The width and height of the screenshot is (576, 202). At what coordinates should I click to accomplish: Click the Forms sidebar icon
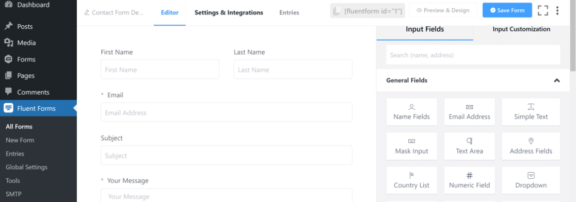click(x=8, y=59)
